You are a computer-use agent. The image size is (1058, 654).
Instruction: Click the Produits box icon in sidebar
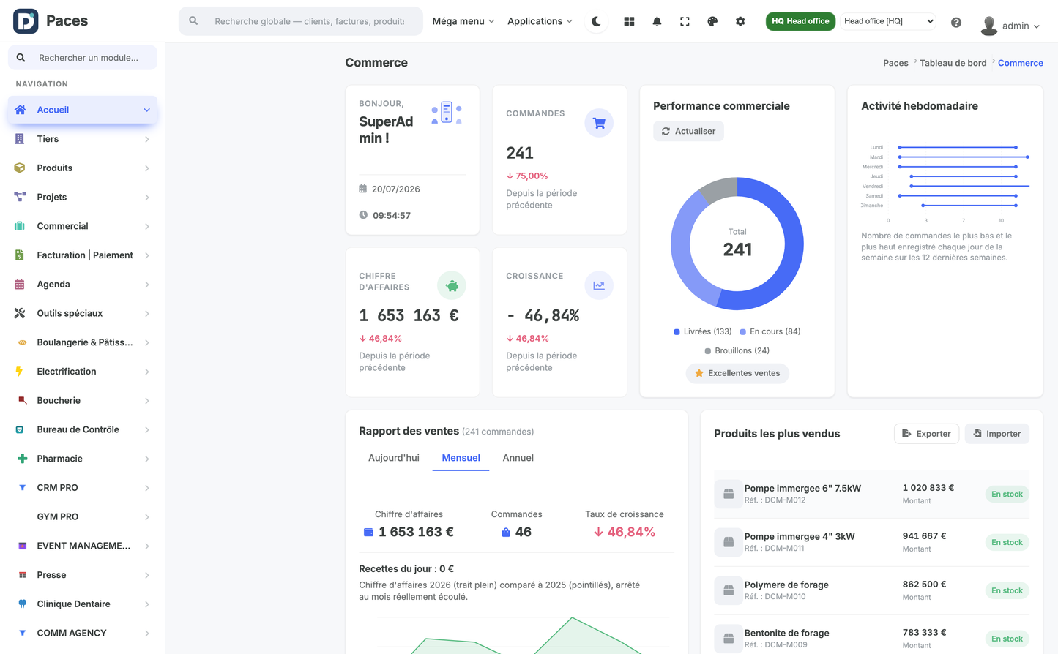pyautogui.click(x=20, y=168)
